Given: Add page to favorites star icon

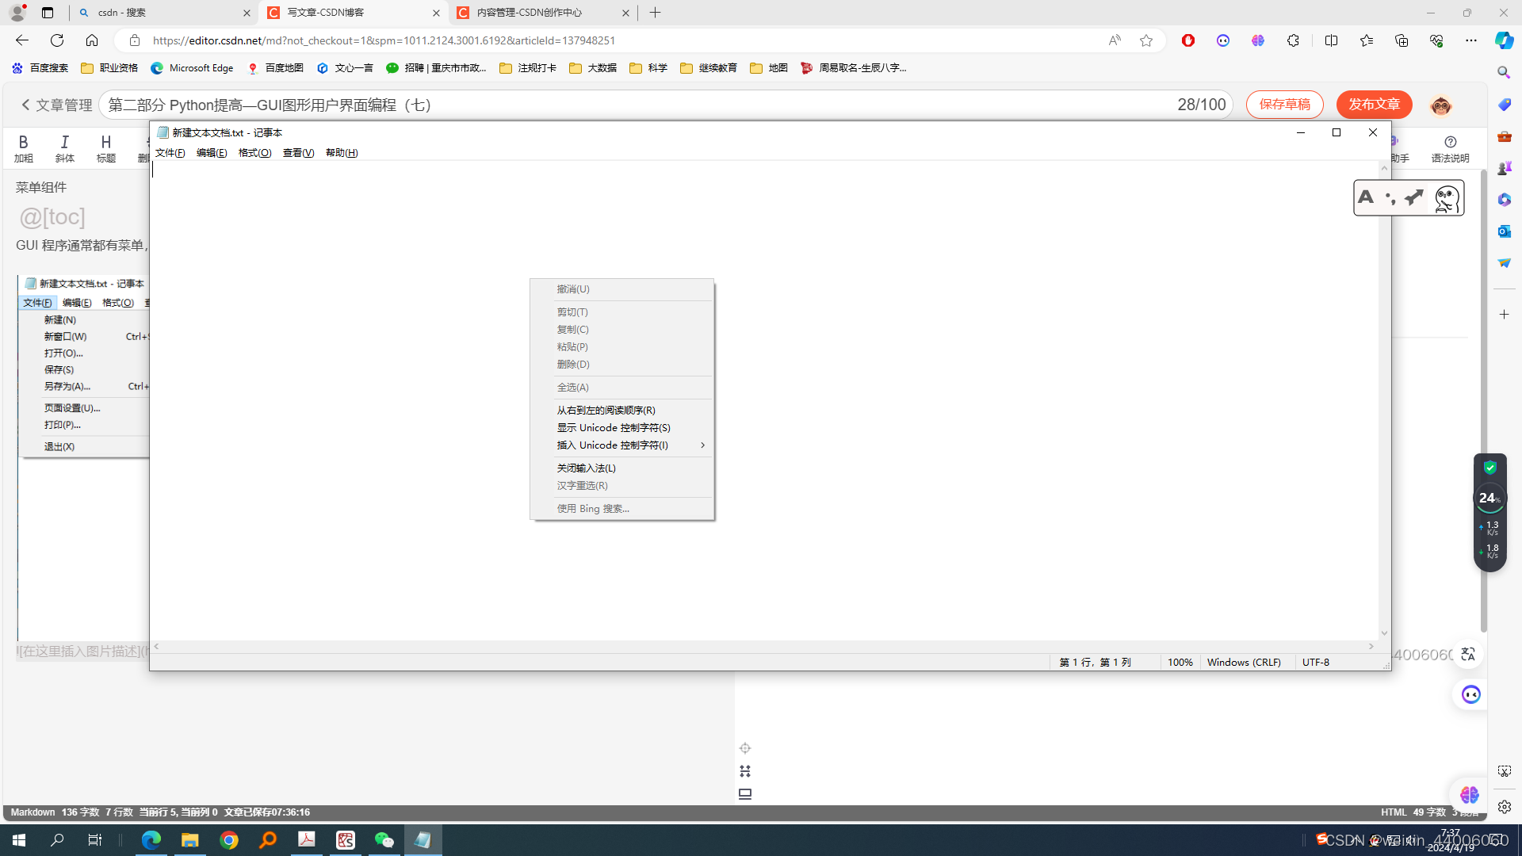Looking at the screenshot, I should 1146,40.
